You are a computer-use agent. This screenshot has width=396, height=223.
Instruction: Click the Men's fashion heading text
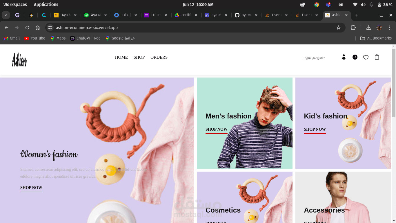pyautogui.click(x=228, y=116)
